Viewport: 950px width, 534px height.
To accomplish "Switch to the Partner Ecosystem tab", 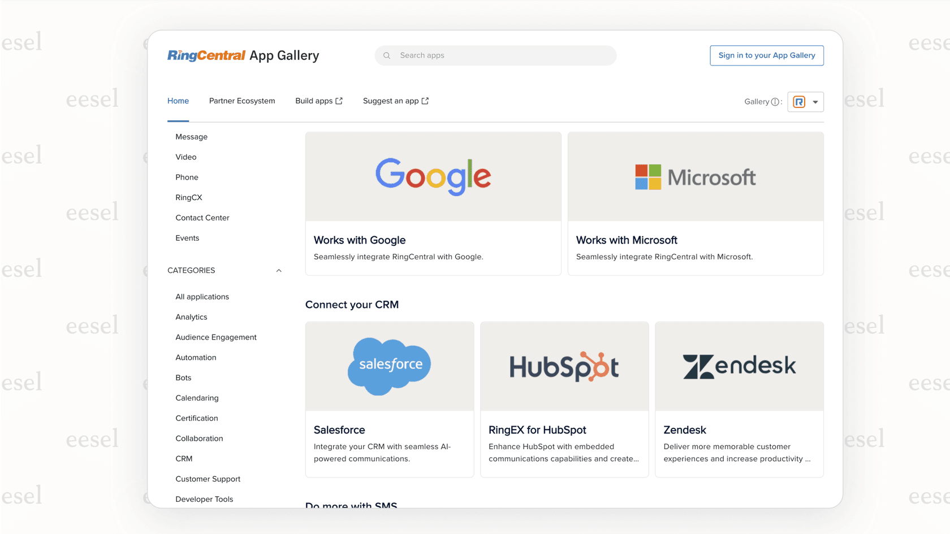I will (242, 101).
